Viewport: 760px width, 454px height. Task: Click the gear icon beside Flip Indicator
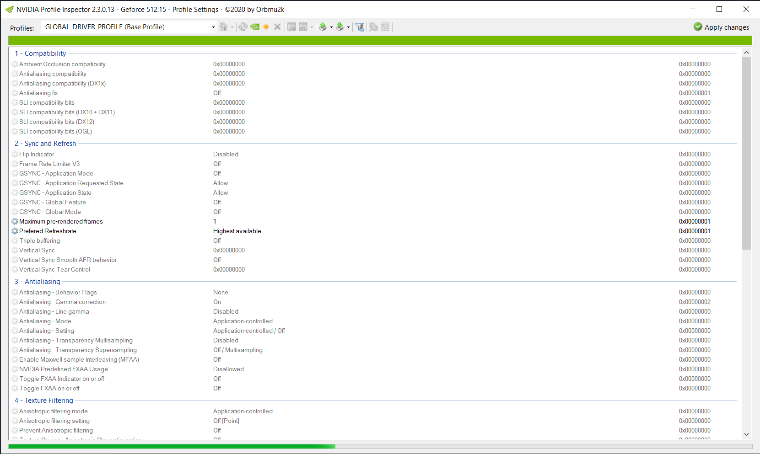pos(15,154)
